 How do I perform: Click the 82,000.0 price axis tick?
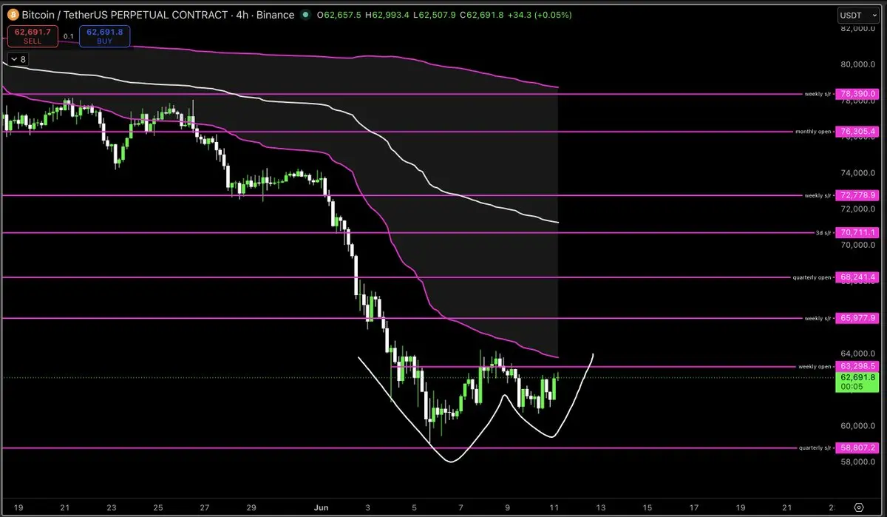(857, 29)
